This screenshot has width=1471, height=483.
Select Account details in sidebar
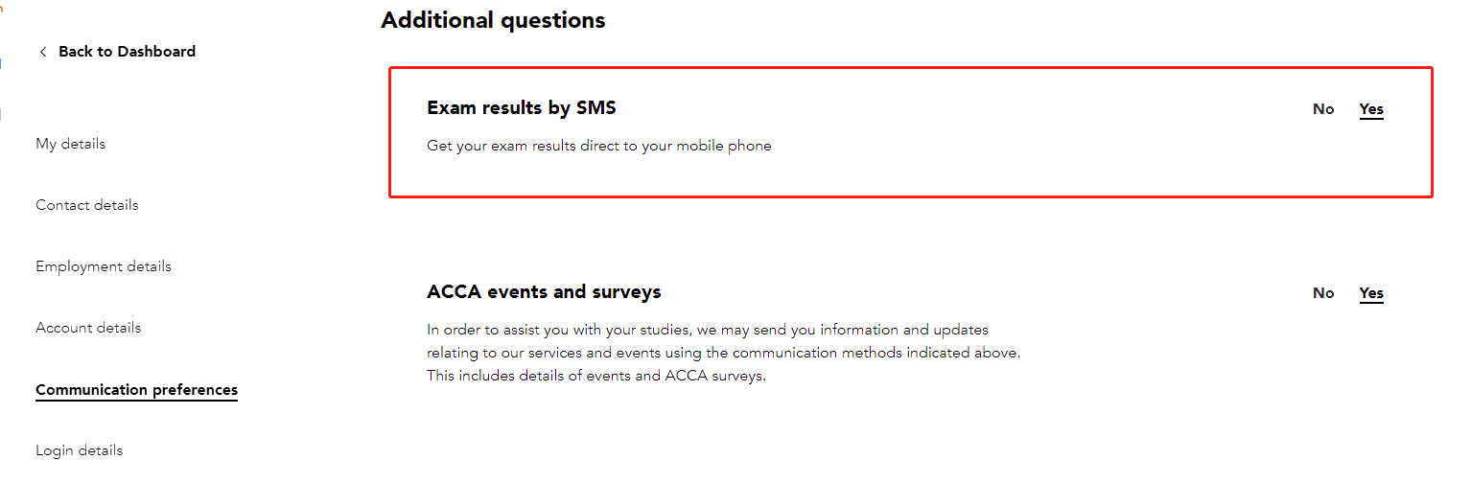click(88, 328)
